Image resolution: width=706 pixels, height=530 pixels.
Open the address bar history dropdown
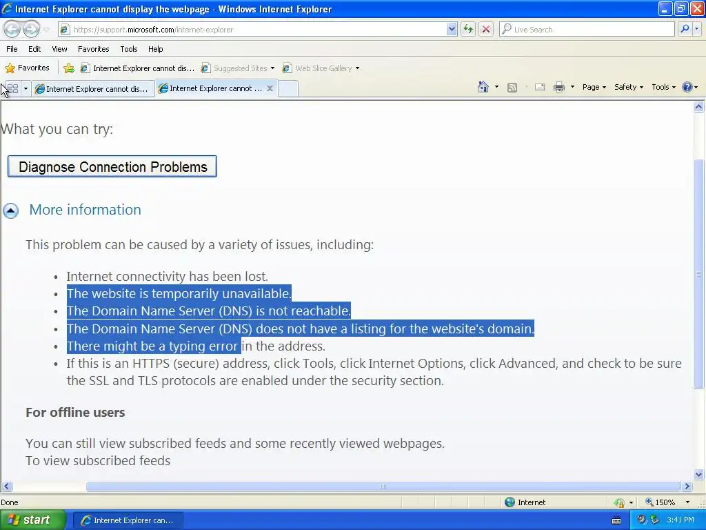[452, 29]
